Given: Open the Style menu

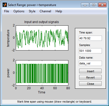Looking at the screenshot, I should 32,11.
